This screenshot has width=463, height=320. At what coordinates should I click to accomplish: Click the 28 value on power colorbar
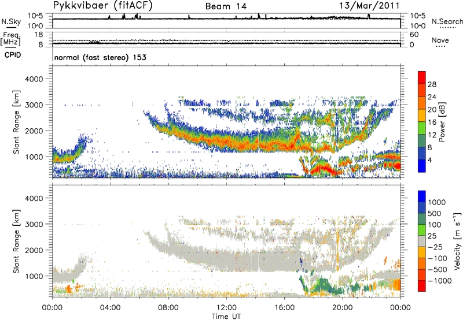tap(432, 84)
